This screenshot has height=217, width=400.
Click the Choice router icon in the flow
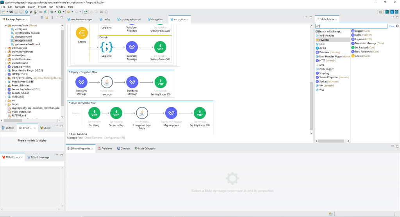(x=82, y=33)
